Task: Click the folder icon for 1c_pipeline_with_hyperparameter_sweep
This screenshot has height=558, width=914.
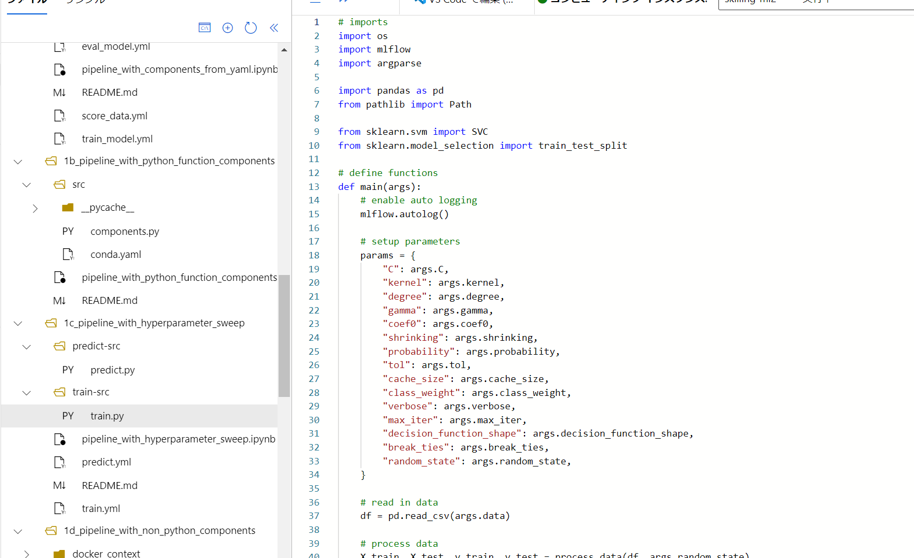Action: (x=51, y=323)
